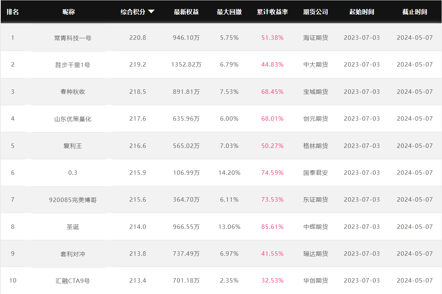Click the 排名 column header

[x=13, y=12]
